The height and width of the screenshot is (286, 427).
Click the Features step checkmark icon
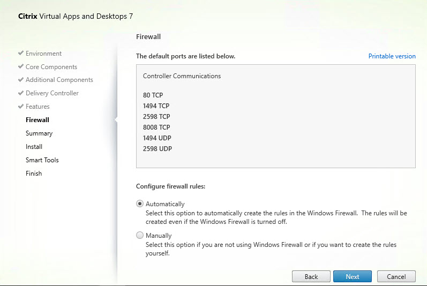21,107
